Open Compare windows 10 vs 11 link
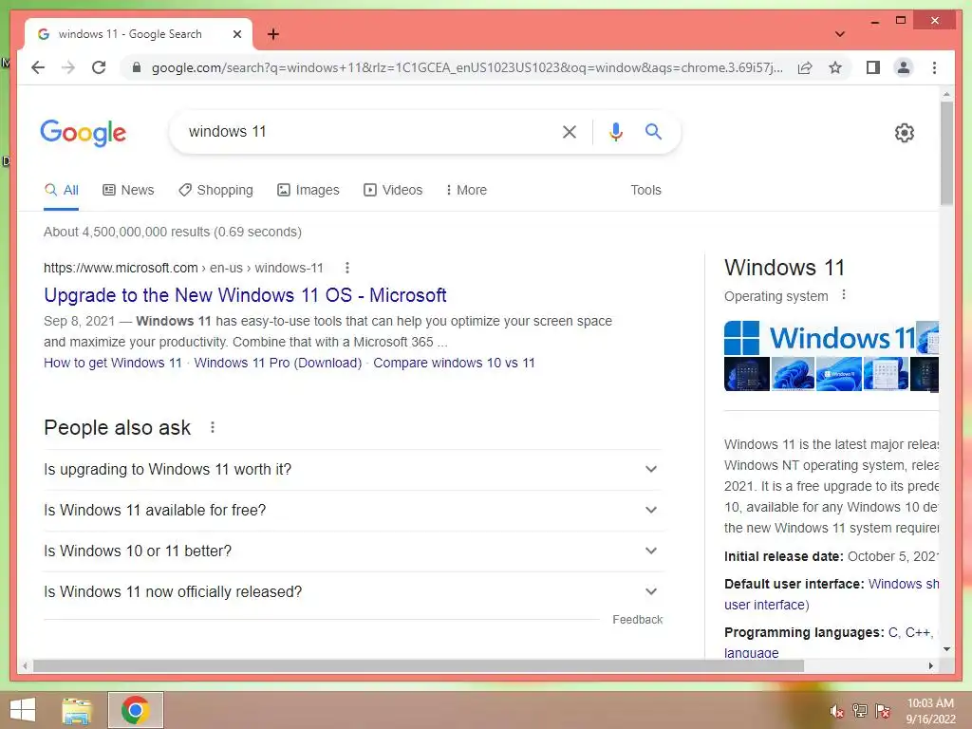The width and height of the screenshot is (972, 729). pyautogui.click(x=454, y=363)
